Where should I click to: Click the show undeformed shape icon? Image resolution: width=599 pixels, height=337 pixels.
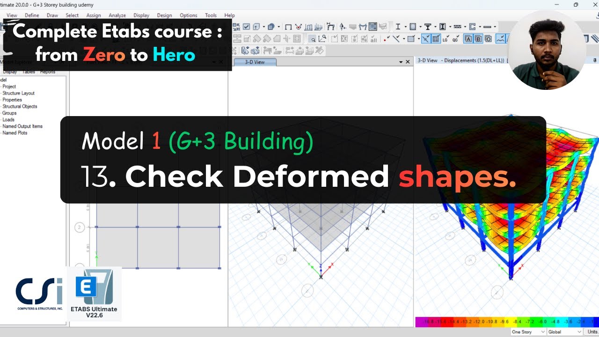tap(288, 27)
